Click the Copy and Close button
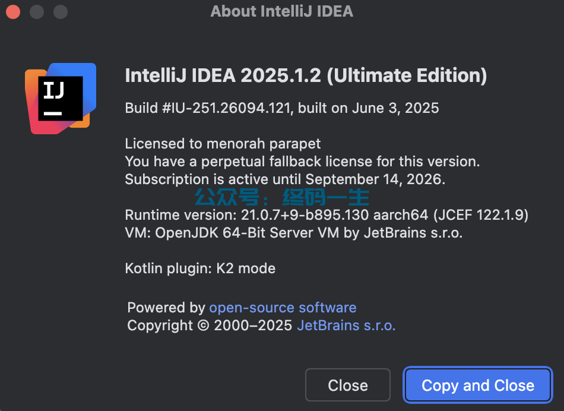 tap(478, 385)
